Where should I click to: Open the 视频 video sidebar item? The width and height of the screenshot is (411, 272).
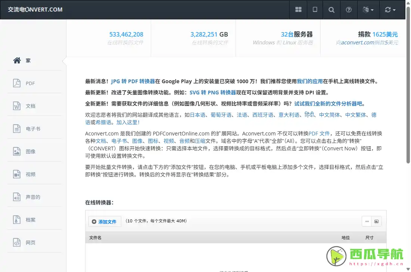coord(34,174)
